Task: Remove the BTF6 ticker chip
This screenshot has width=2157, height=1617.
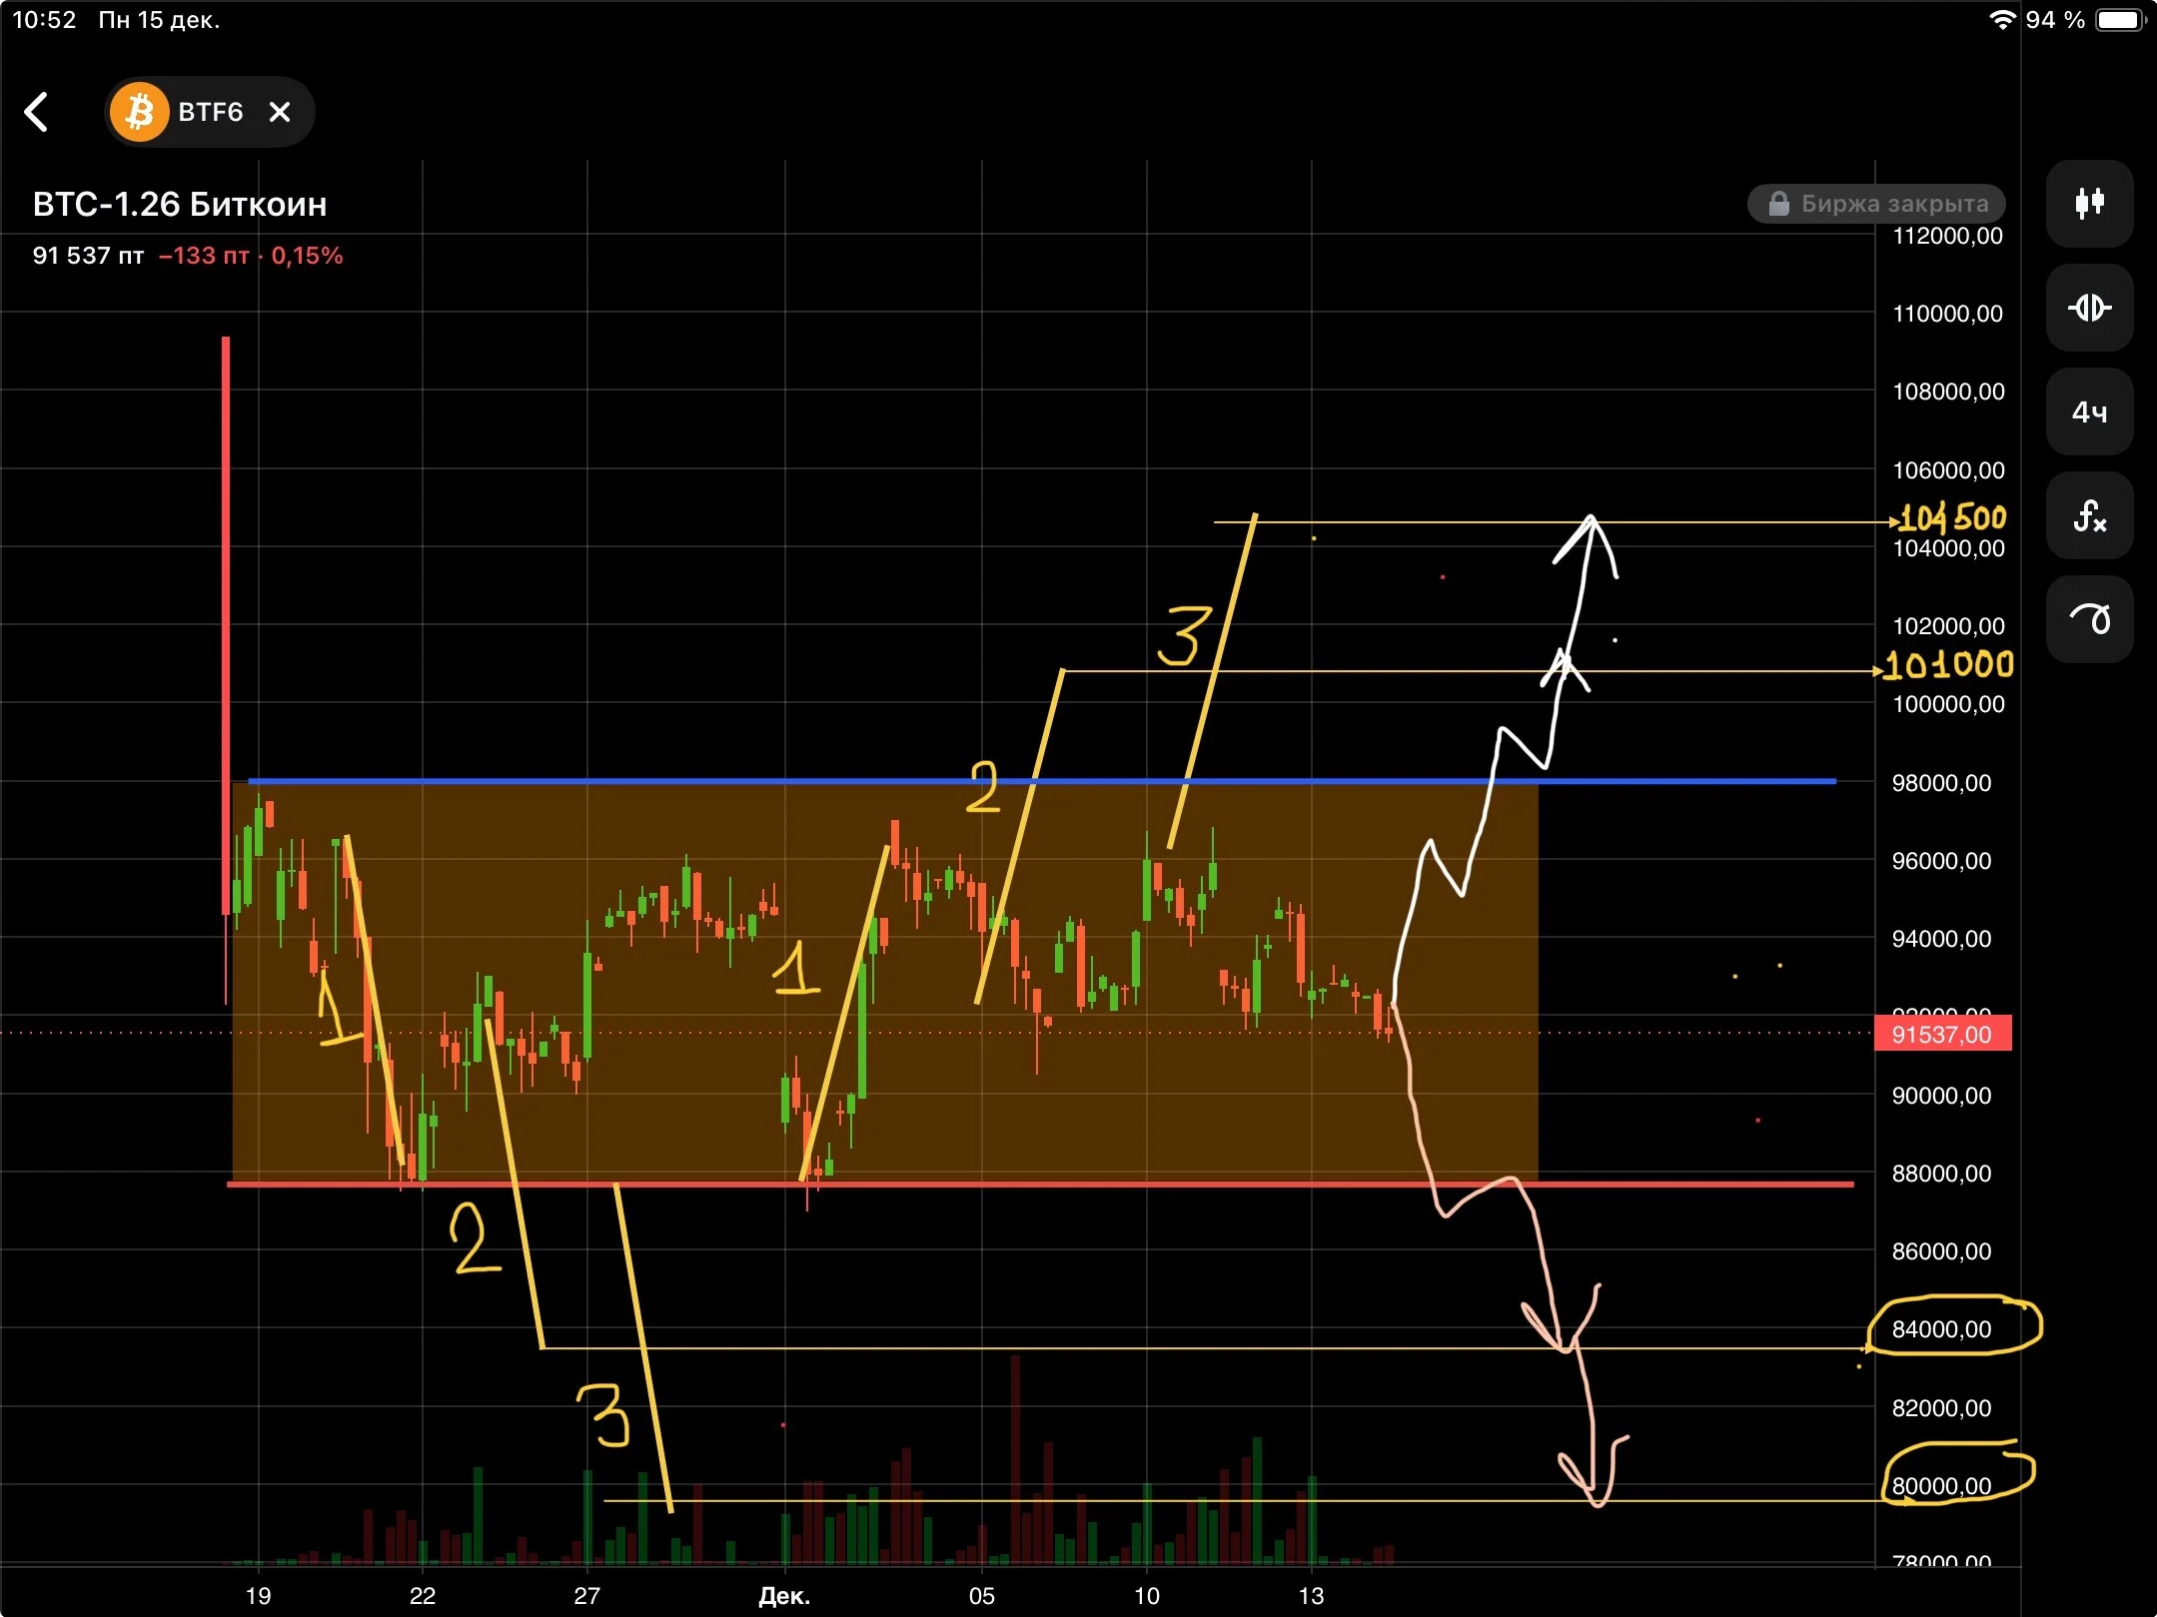Action: 280,112
